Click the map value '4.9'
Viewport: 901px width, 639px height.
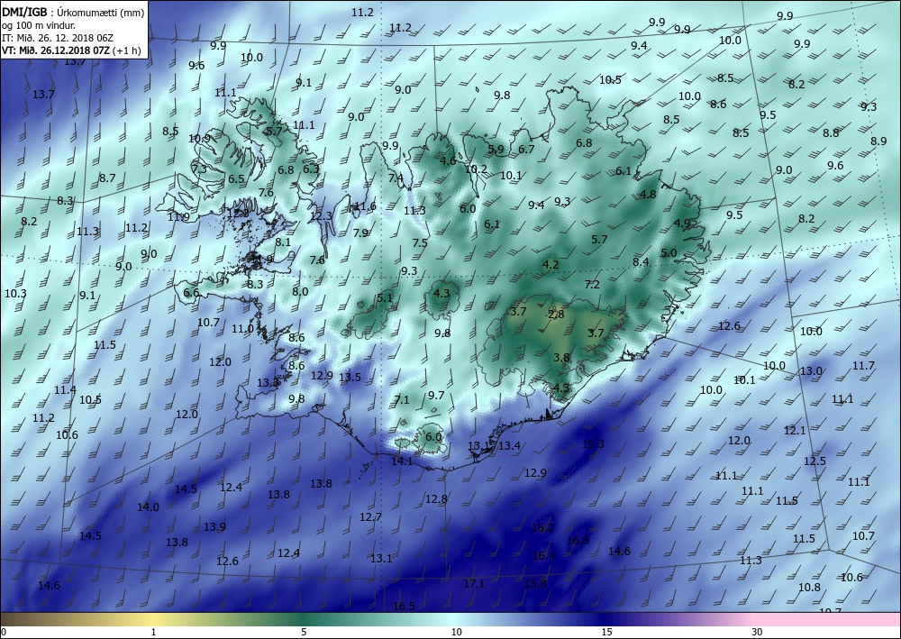(x=682, y=223)
